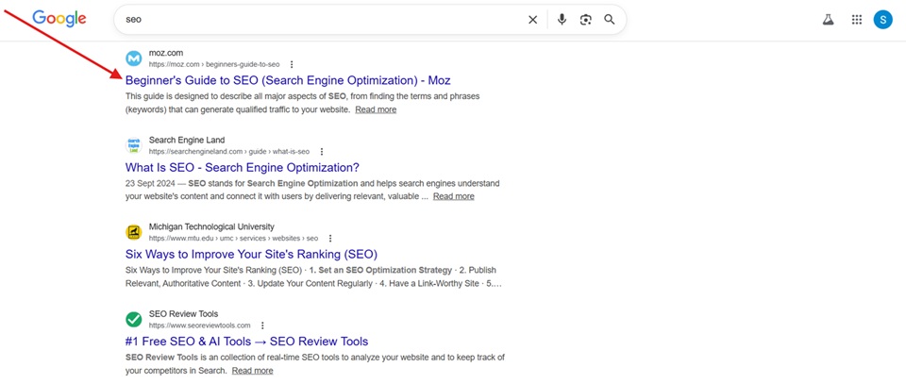Viewport: 906px width, 384px height.
Task: Click the SEO Review Tools green checkmark favicon
Action: point(133,319)
